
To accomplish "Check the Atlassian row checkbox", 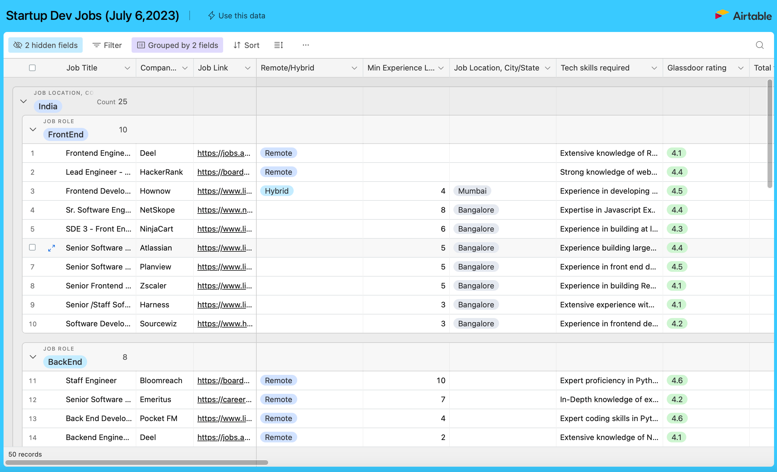I will (x=32, y=247).
